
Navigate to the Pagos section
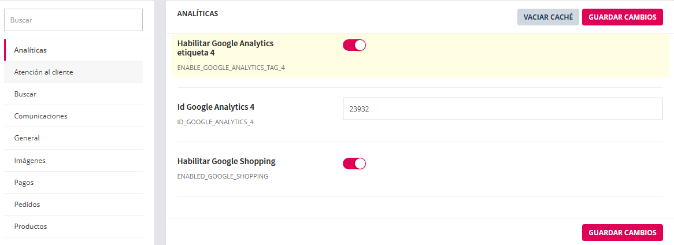click(24, 182)
